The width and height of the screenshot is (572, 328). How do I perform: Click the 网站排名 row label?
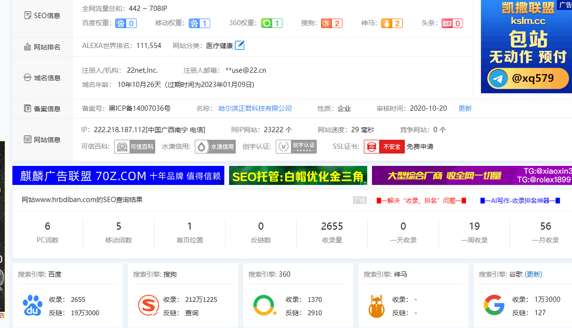[47, 47]
